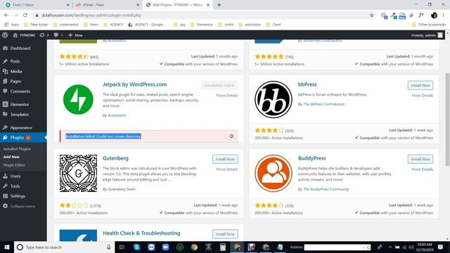Open the Chrome profile avatar
The width and height of the screenshot is (450, 253).
[x=434, y=15]
